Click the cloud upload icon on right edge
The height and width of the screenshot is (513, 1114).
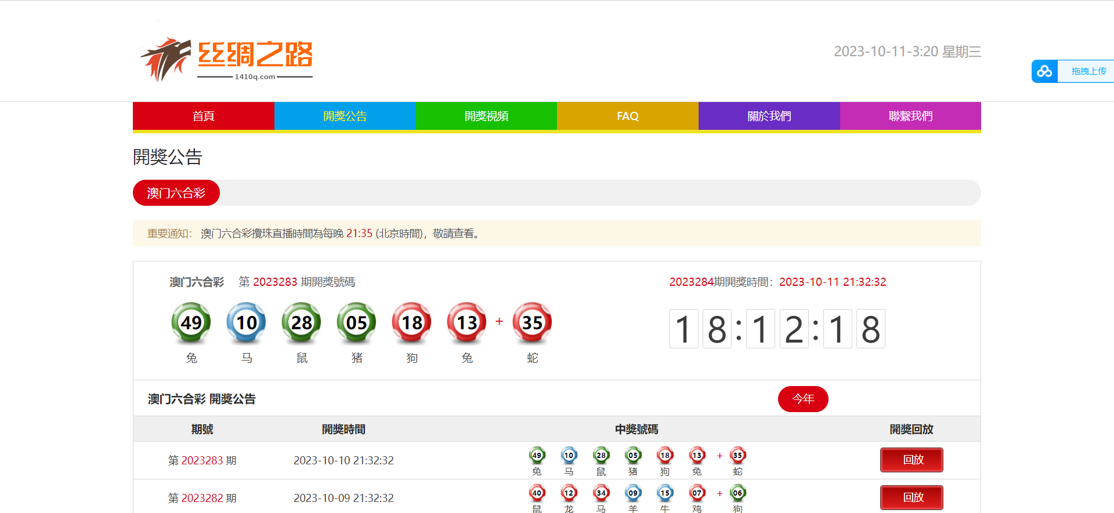1044,71
